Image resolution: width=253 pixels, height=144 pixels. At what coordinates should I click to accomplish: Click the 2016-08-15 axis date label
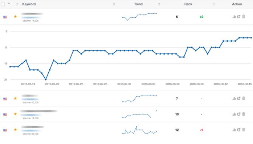pos(245,84)
